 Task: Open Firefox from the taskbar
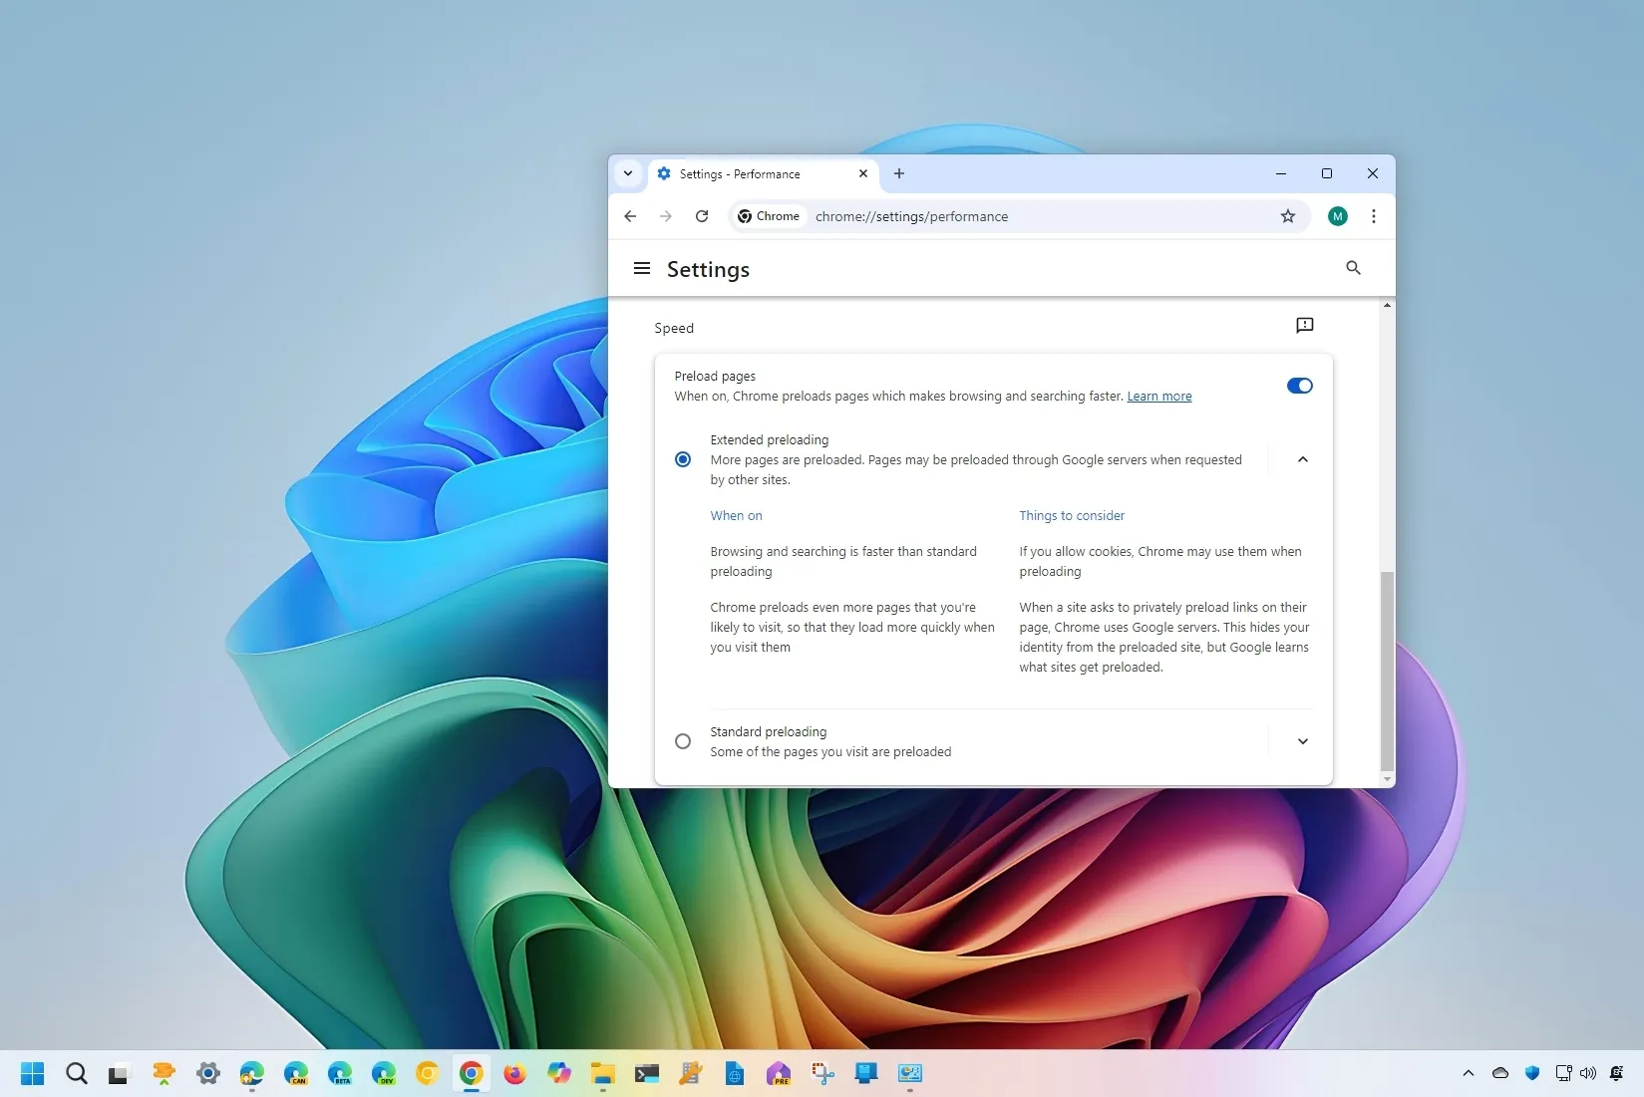[514, 1073]
